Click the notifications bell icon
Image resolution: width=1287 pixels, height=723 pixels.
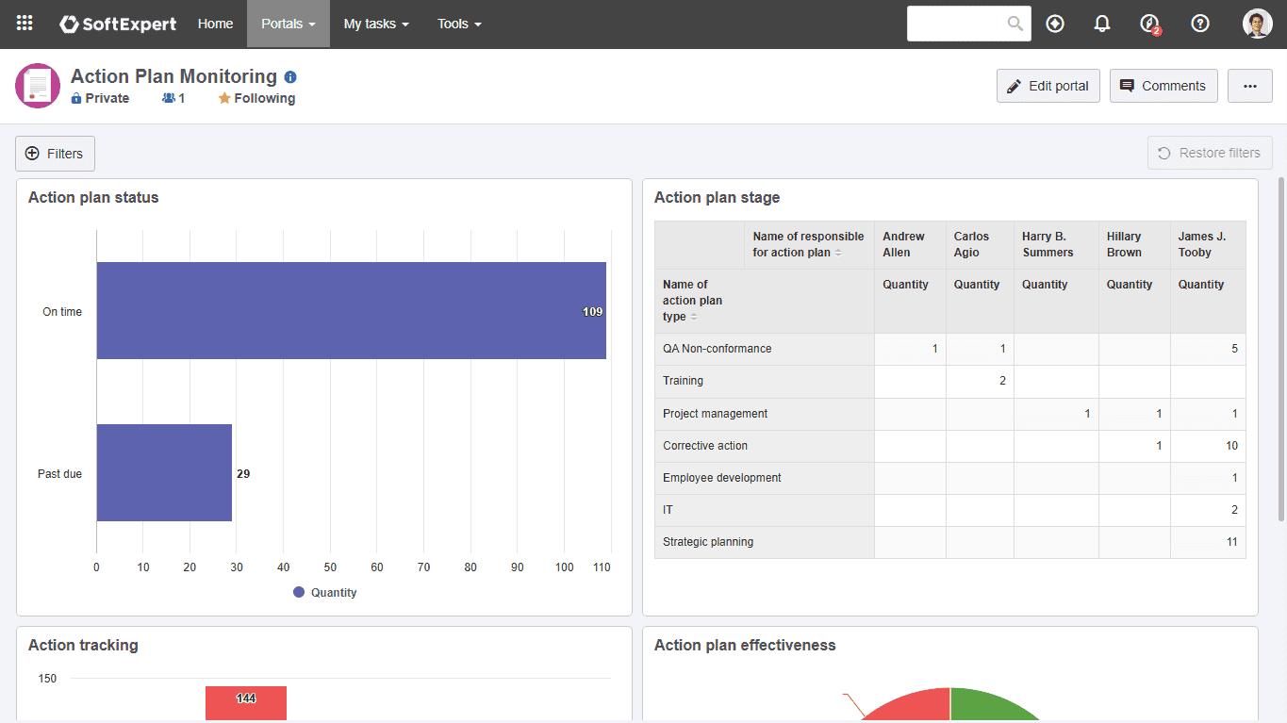(x=1101, y=24)
